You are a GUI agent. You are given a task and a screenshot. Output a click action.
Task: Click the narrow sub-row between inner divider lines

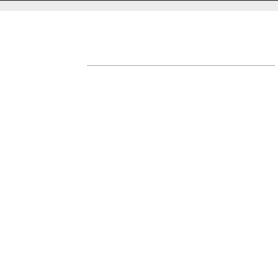click(181, 69)
